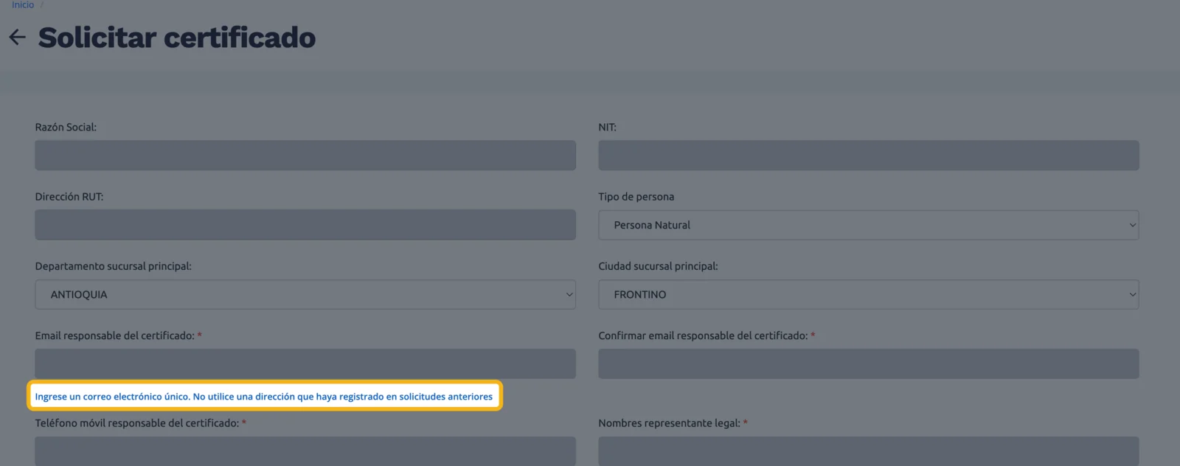Click the Teléfono móvil responsable field

[305, 451]
